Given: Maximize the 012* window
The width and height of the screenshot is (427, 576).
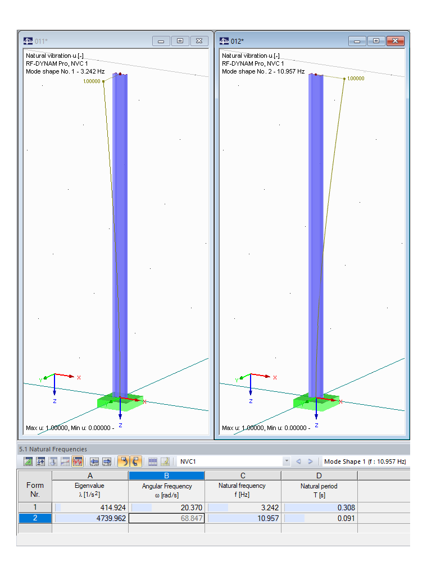Looking at the screenshot, I should (x=376, y=41).
